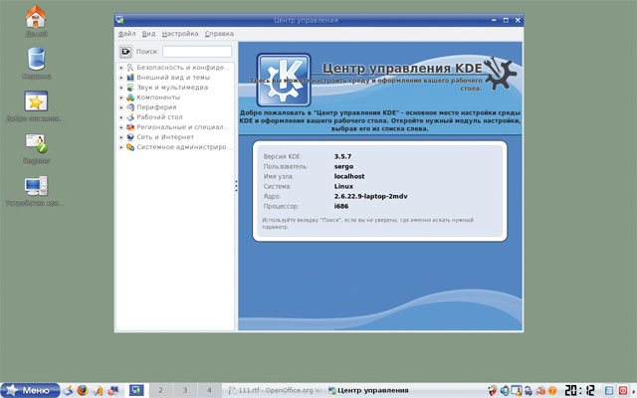Open the Домой home desktop icon
The height and width of the screenshot is (398, 637).
point(36,17)
